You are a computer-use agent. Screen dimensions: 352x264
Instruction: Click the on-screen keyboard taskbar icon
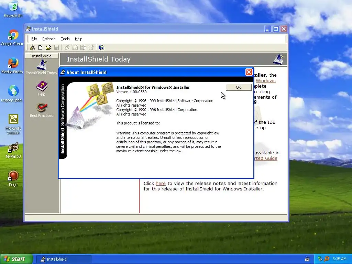coord(307,259)
